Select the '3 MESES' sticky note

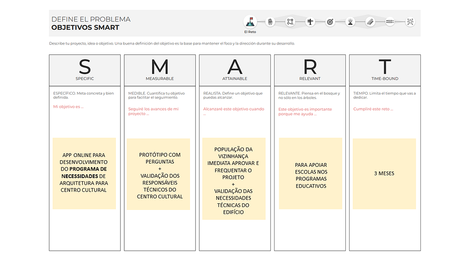[x=384, y=173]
